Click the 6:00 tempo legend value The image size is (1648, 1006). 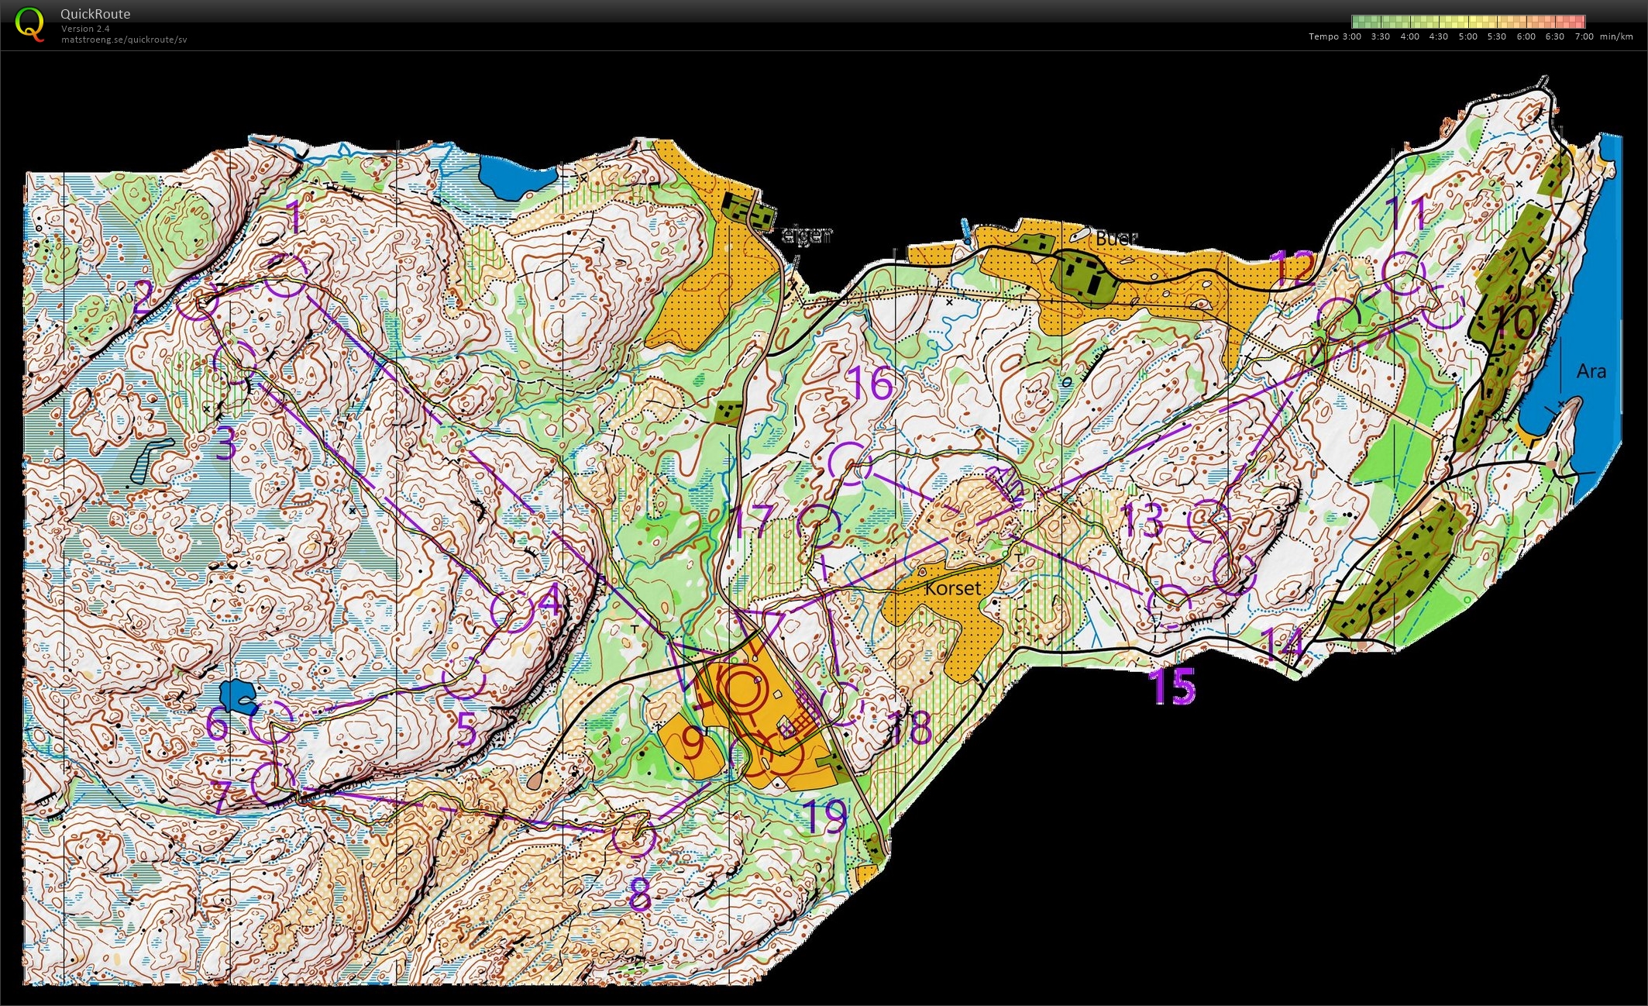coord(1526,36)
